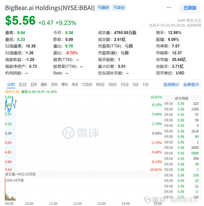
Task: Switch to the 周K chart tab
Action: 44,84
